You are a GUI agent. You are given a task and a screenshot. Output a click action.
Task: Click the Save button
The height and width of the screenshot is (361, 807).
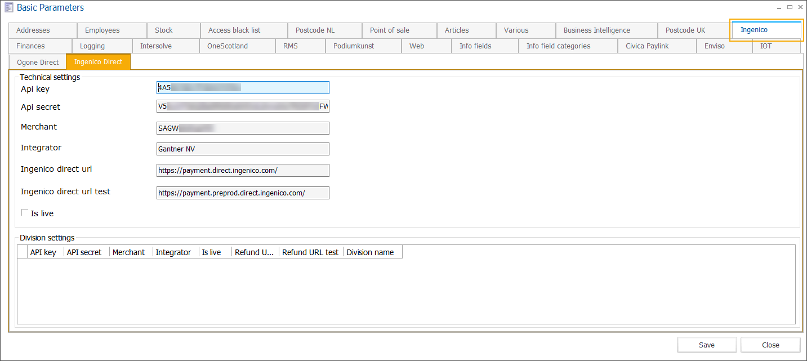coord(707,345)
